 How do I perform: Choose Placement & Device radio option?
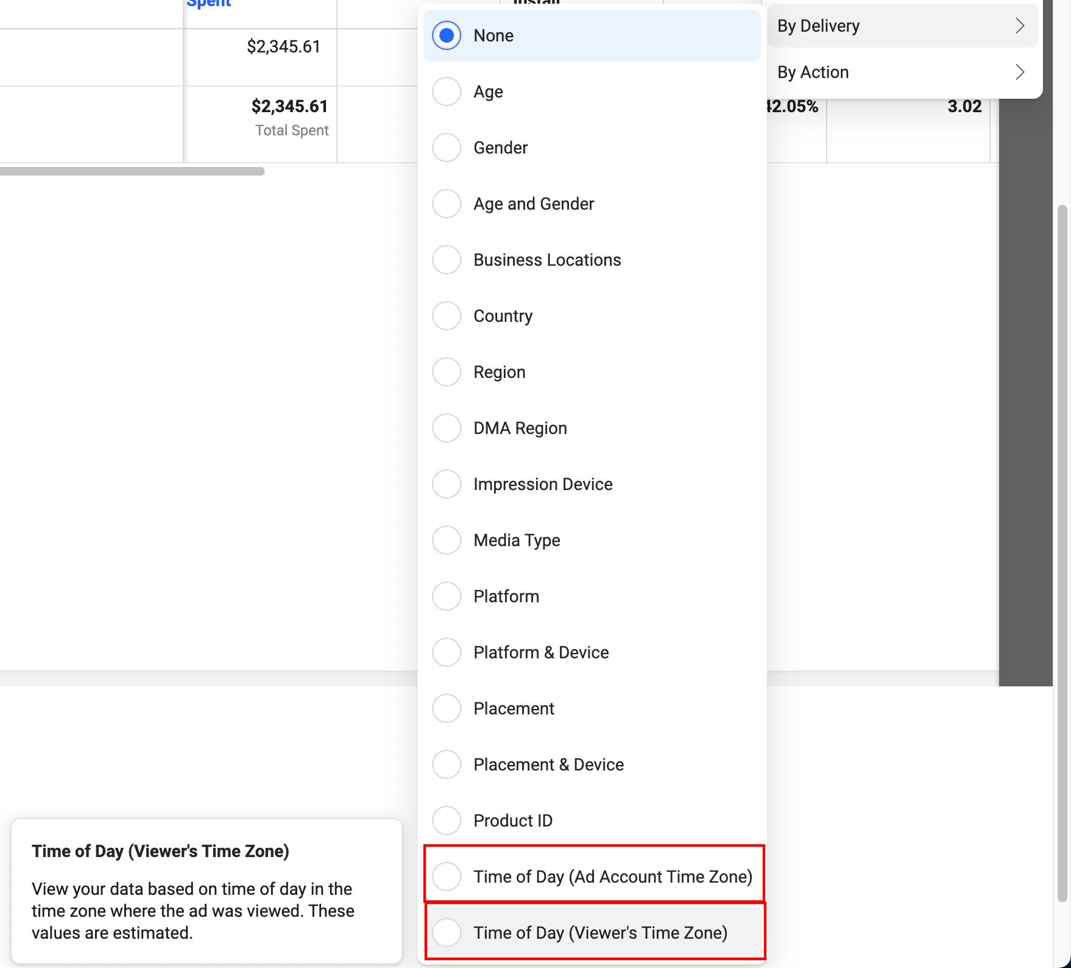pos(447,764)
